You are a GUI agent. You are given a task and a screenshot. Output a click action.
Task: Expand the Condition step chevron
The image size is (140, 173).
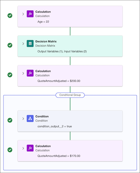point(23,118)
